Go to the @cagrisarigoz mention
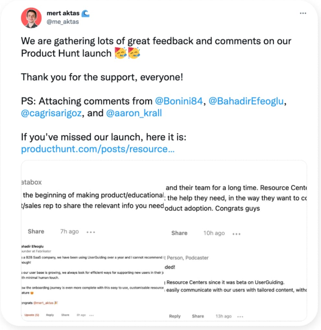Screen dimensions: 321x330 click(51, 113)
